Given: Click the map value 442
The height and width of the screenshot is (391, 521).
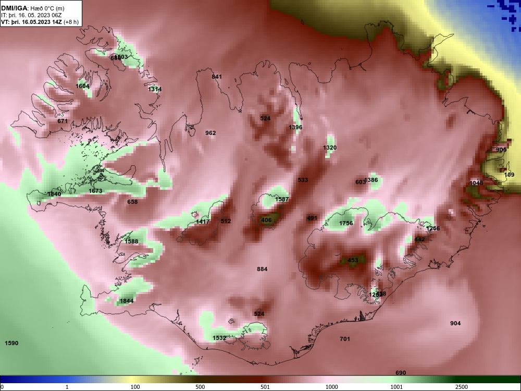Looking at the screenshot, I should (x=419, y=239).
